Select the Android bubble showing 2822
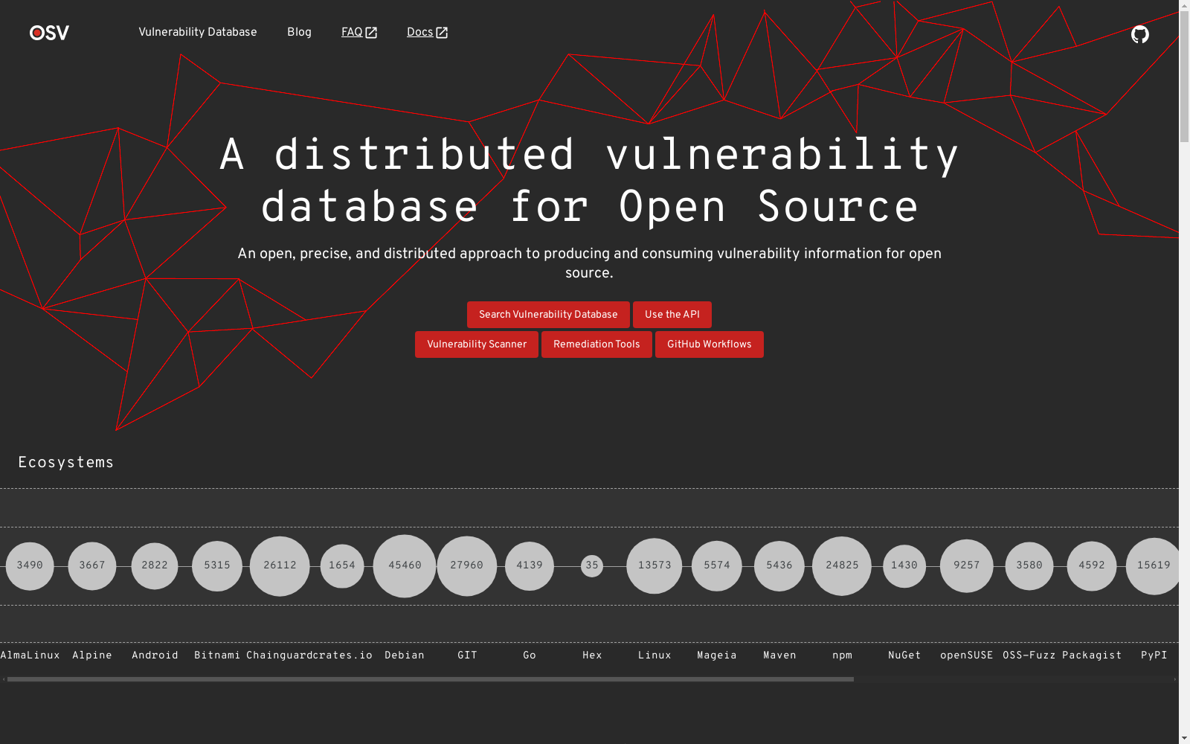 tap(155, 566)
